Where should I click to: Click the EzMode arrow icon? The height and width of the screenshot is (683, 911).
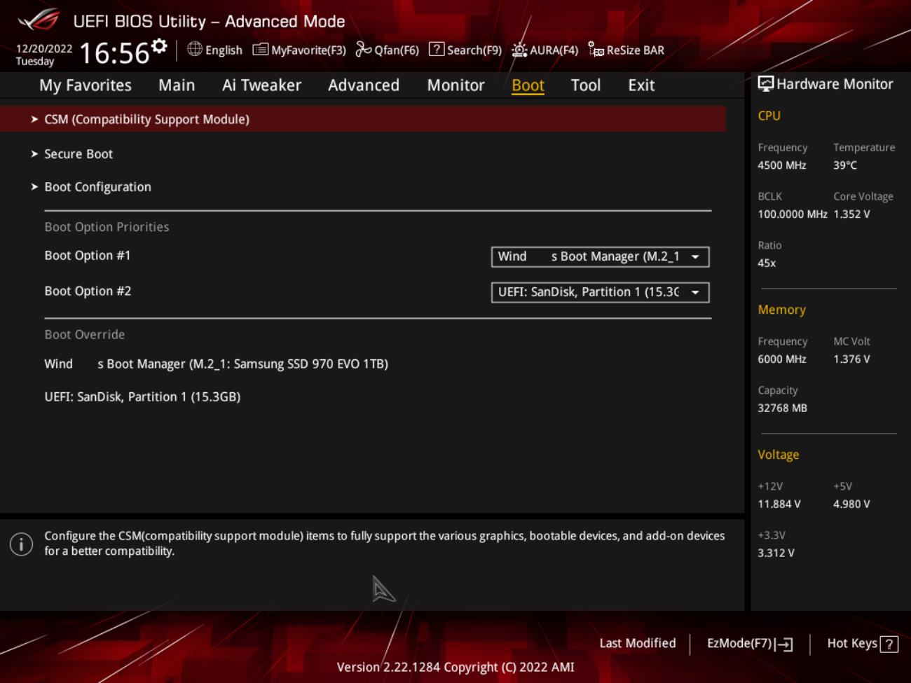(x=784, y=644)
